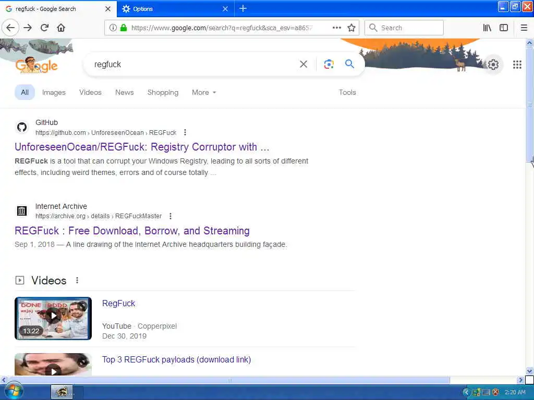
Task: Click the Videos section heading
Action: (48, 280)
